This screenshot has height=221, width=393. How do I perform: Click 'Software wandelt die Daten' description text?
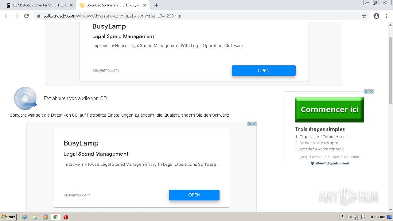pos(120,115)
